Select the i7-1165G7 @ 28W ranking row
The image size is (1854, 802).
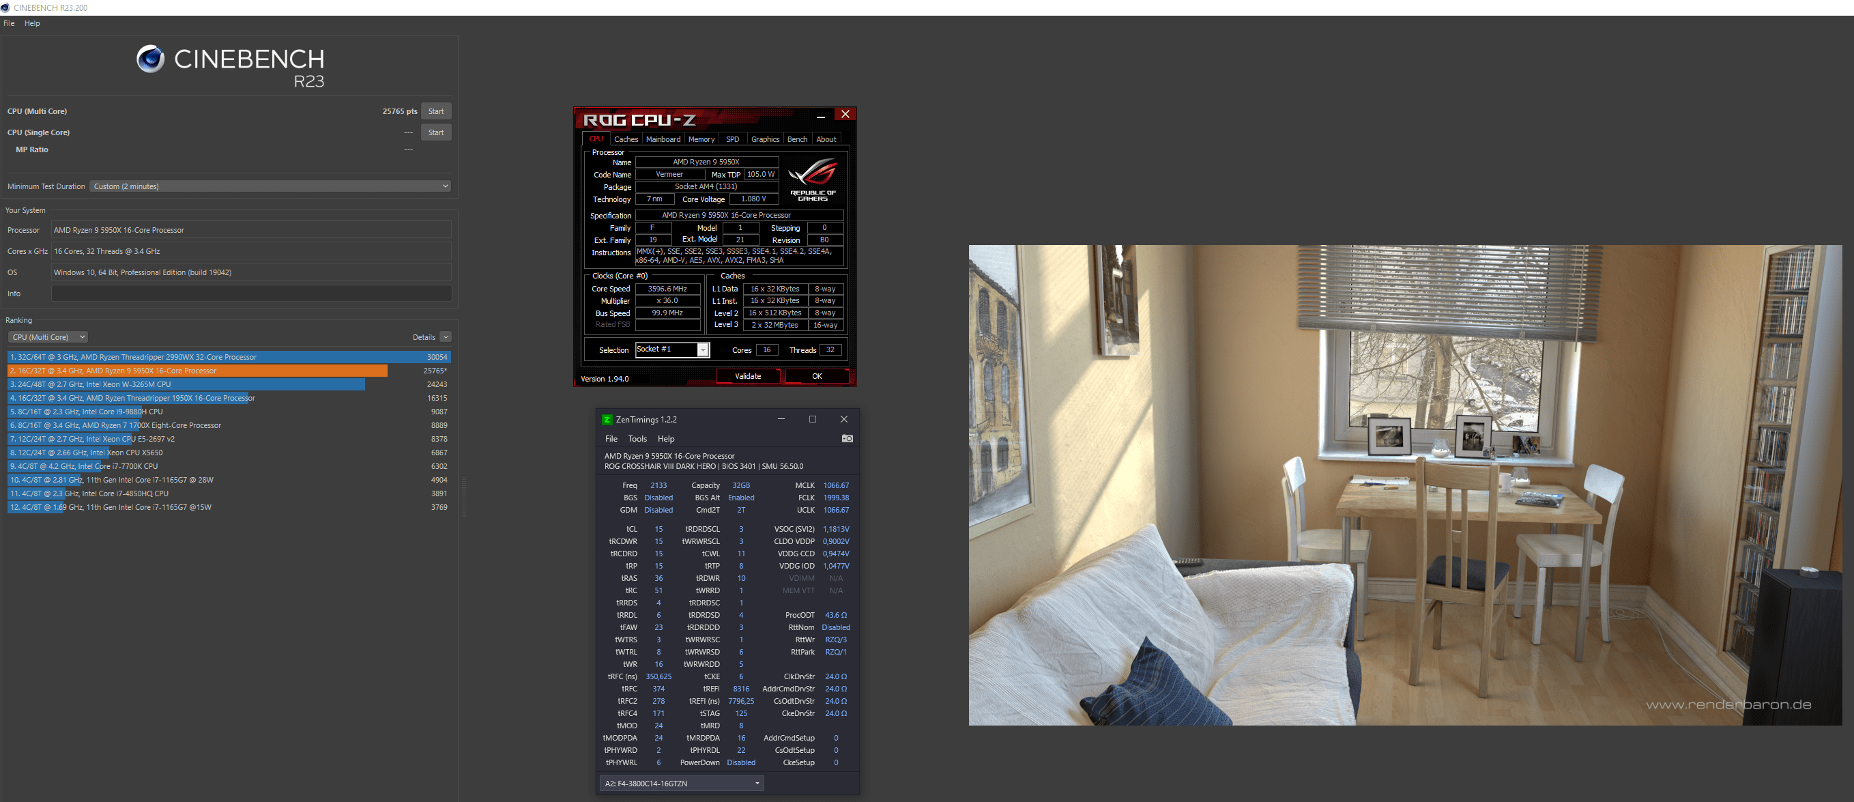coord(229,481)
